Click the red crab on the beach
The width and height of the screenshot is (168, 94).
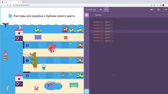pos(36,88)
